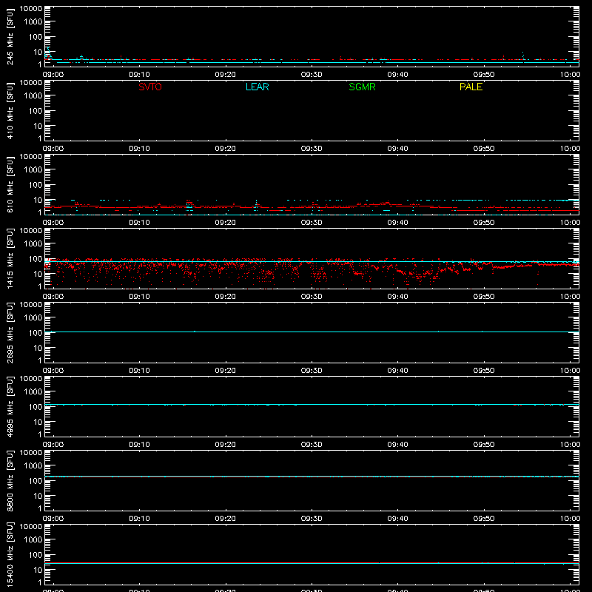Click 09:40 tick under the 4995 MHz plot
The image size is (592, 592).
click(397, 445)
